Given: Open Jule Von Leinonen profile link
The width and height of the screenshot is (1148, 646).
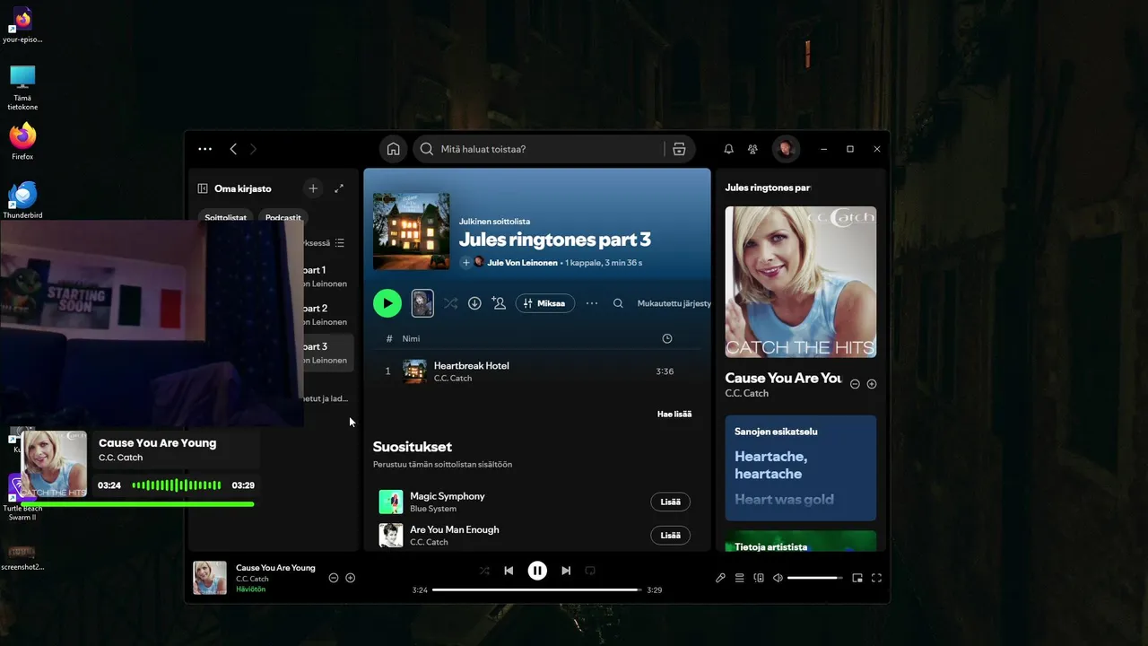Looking at the screenshot, I should 522,263.
